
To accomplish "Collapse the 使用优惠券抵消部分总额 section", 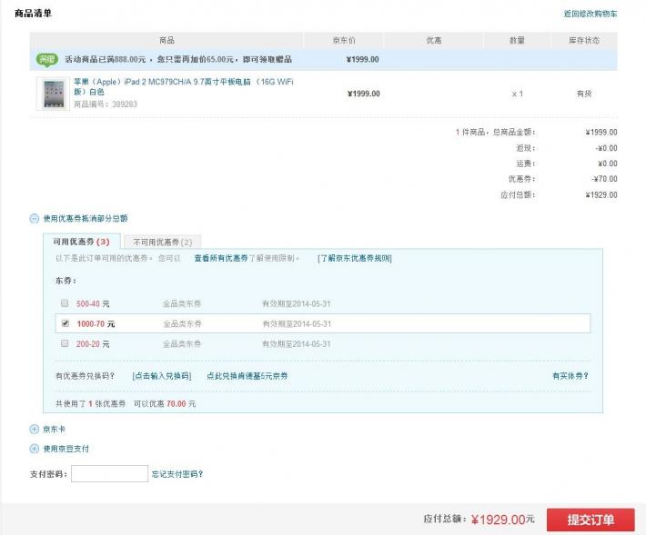I will pyautogui.click(x=35, y=218).
